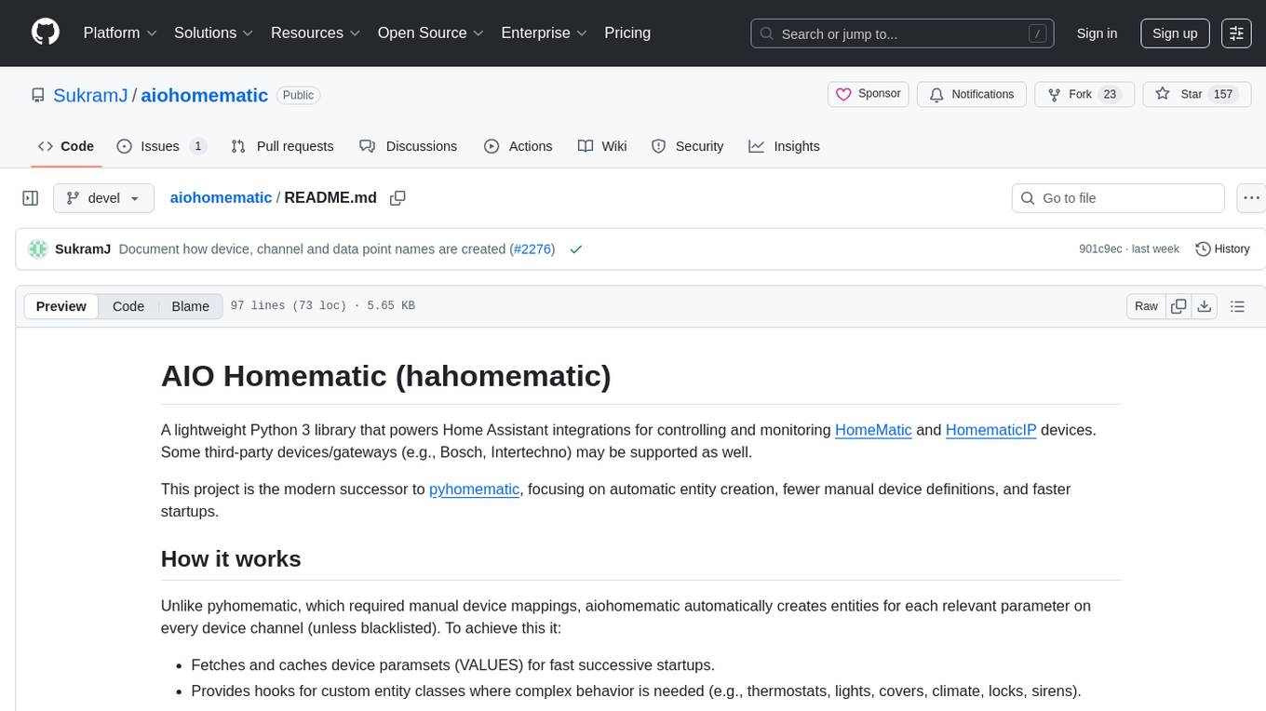Click the Sponsor heart button

coord(868,94)
